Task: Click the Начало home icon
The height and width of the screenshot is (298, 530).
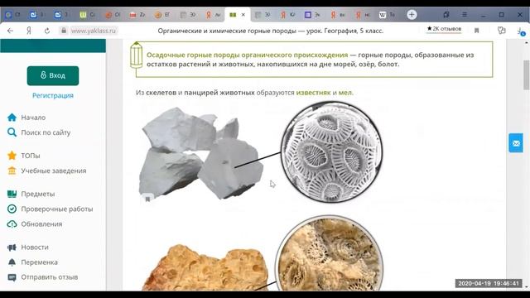Action: 12,118
